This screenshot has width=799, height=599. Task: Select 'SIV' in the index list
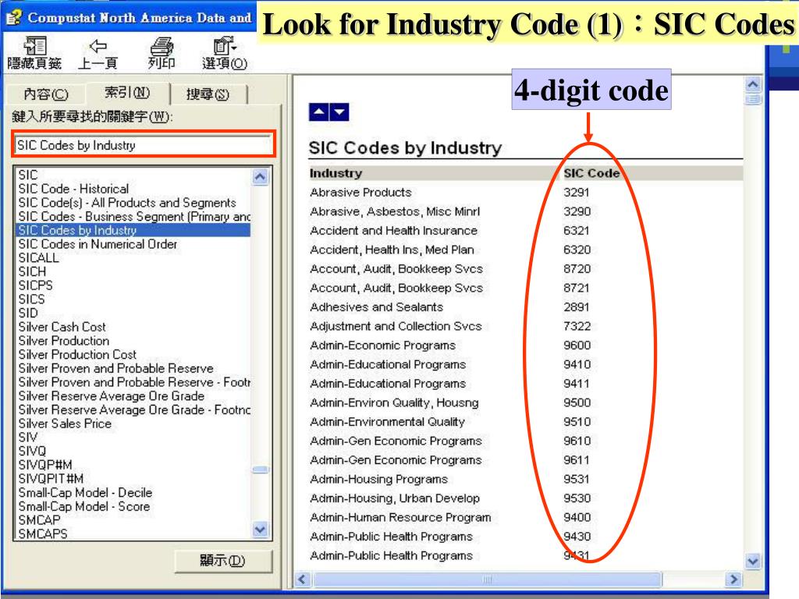28,437
